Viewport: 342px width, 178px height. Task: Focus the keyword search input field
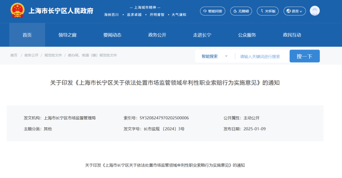click(261, 56)
